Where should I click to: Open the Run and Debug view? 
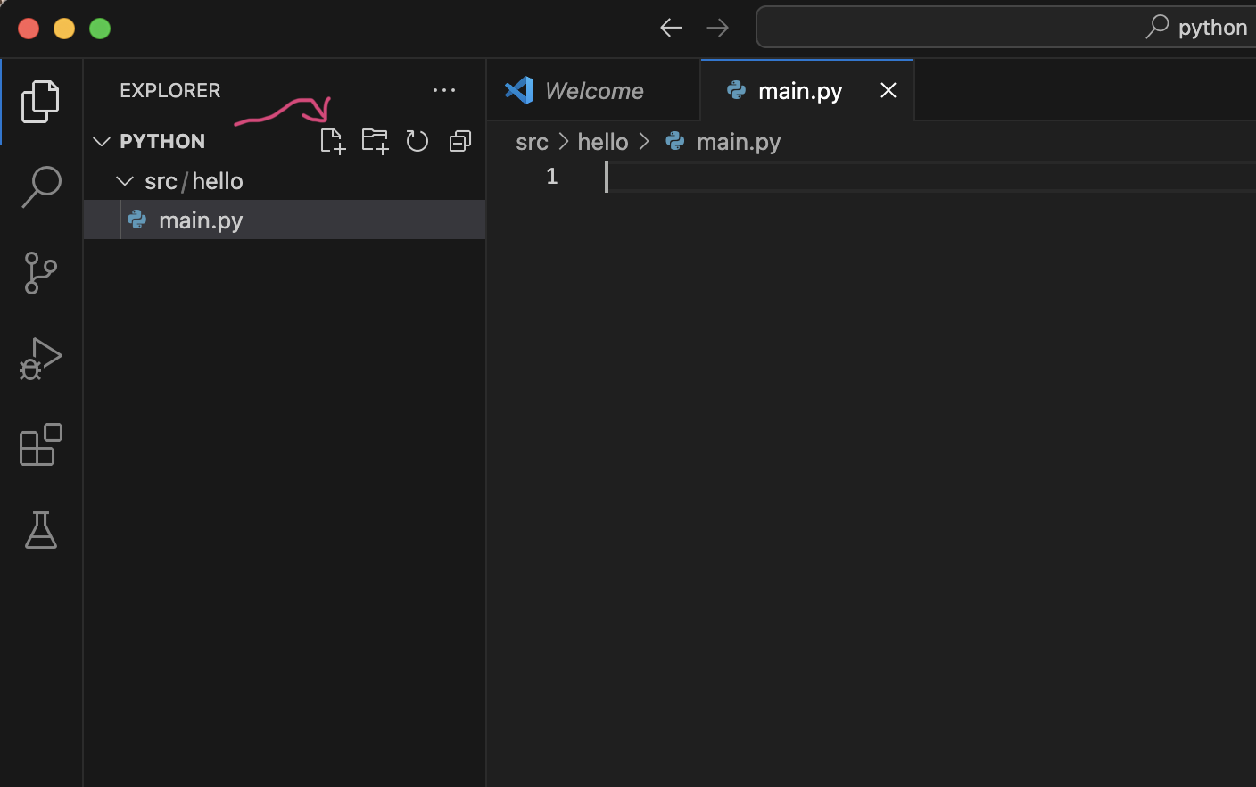pyautogui.click(x=41, y=359)
